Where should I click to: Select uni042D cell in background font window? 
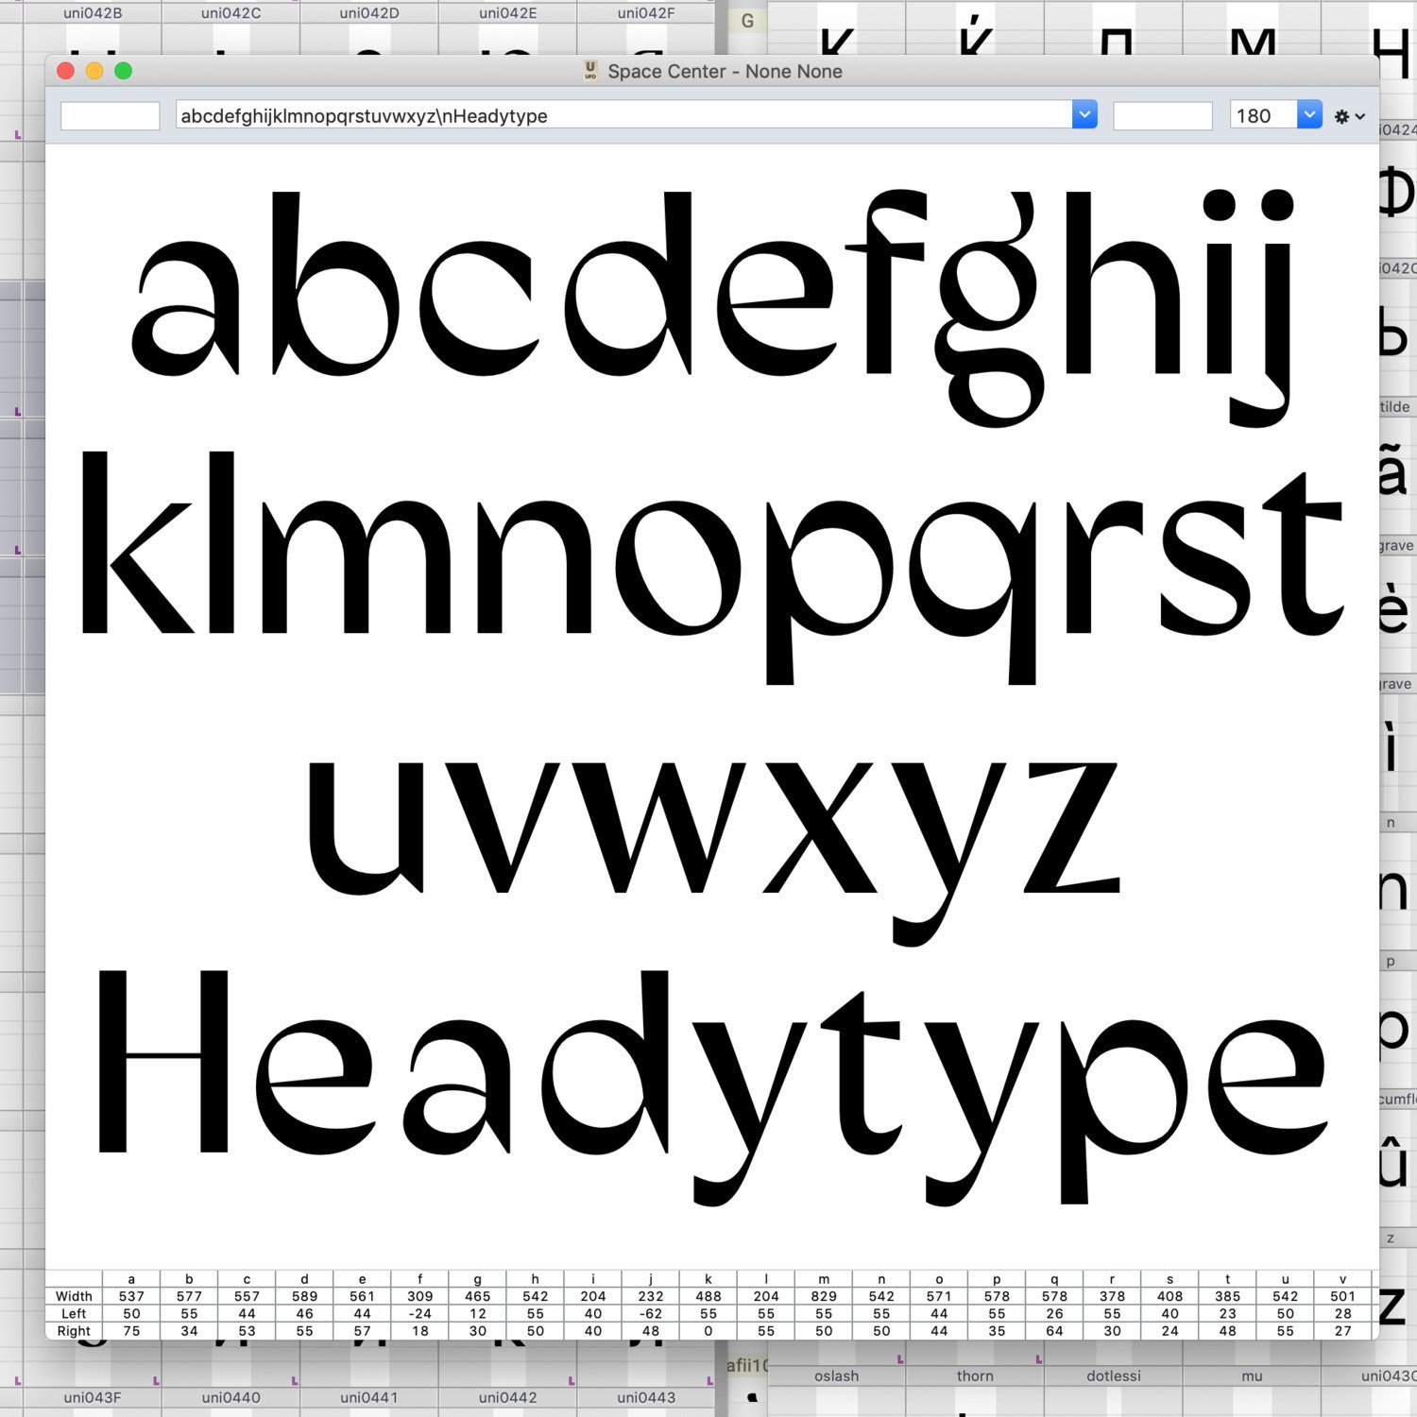click(x=369, y=13)
